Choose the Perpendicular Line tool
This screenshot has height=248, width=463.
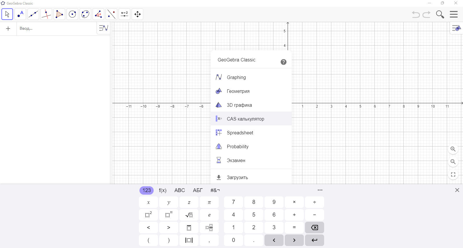tap(46, 14)
